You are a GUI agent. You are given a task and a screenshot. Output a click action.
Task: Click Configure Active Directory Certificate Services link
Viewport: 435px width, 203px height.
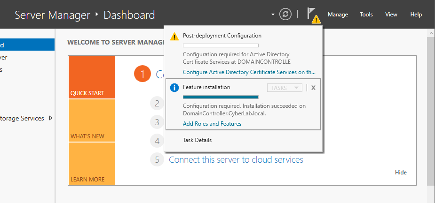249,72
